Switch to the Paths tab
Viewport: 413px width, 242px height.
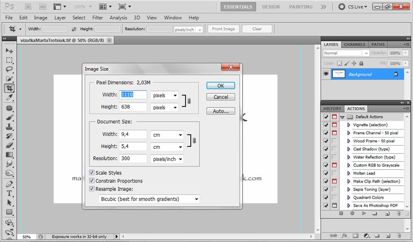tap(378, 45)
